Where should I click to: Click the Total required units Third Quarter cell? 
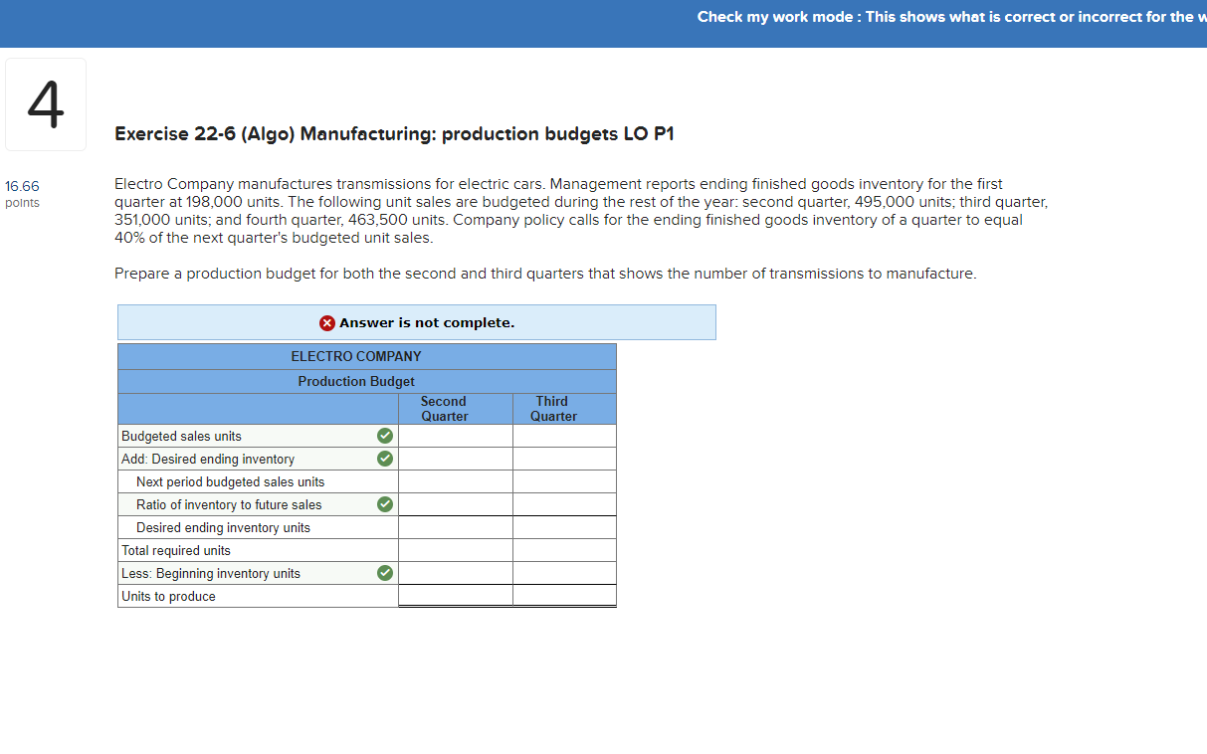click(564, 550)
